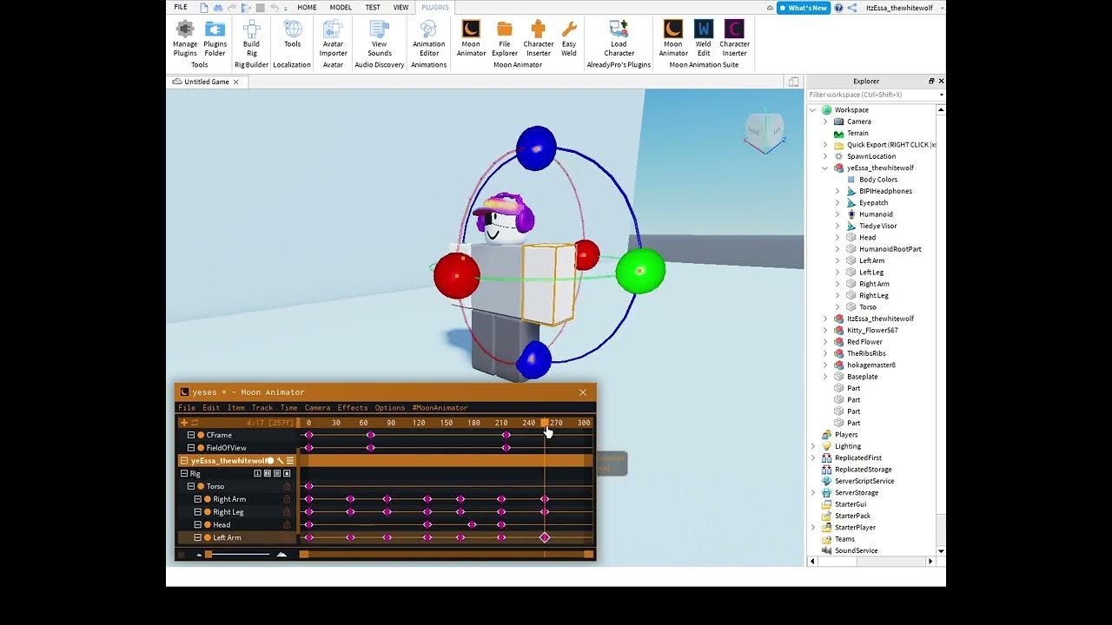This screenshot has height=625, width=1112.
Task: Click the frame 120 marker on the timeline ruler
Action: [x=419, y=423]
